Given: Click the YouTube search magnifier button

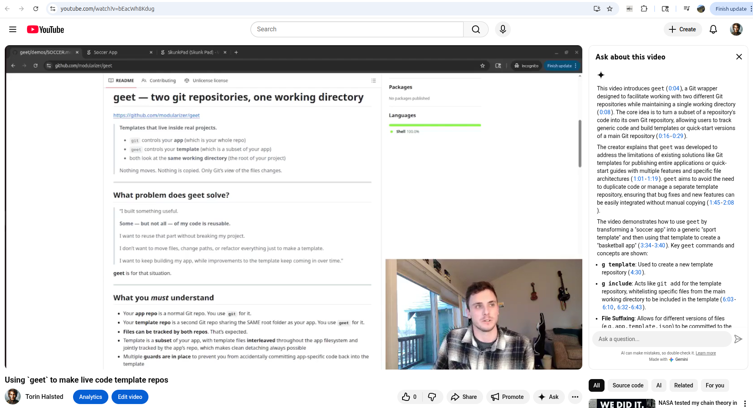Looking at the screenshot, I should [x=476, y=29].
